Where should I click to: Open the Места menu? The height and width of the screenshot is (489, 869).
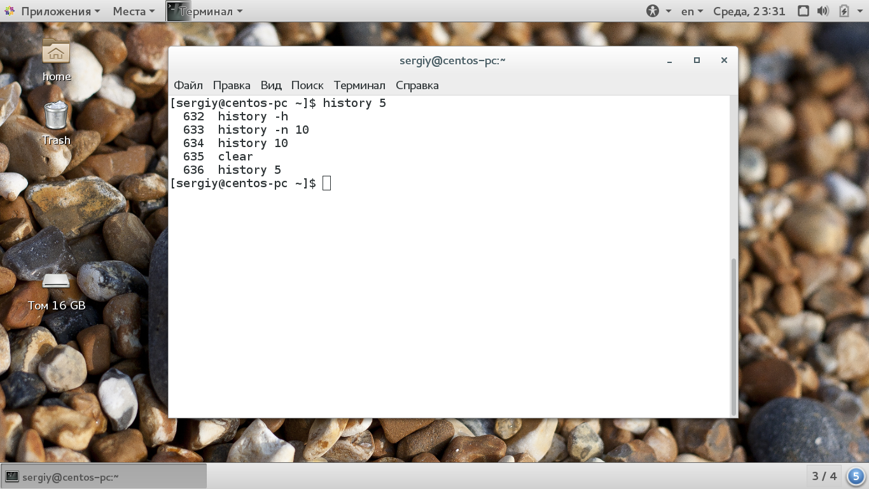click(x=134, y=11)
